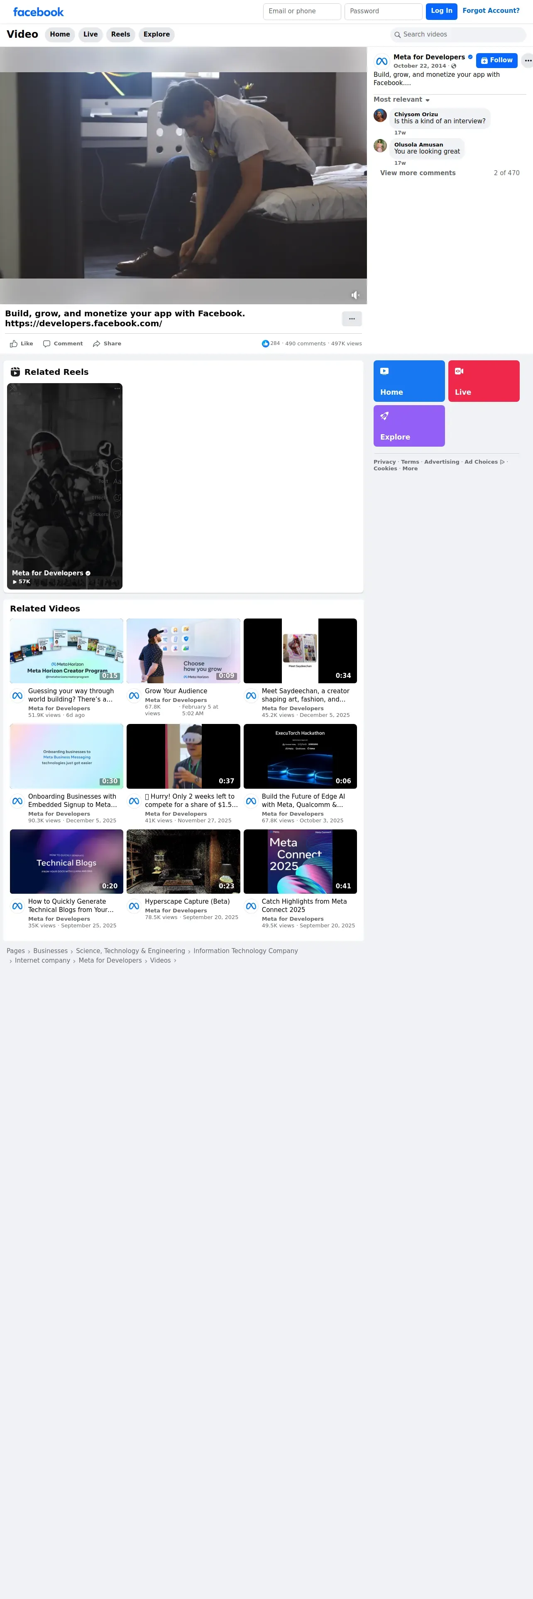This screenshot has height=1599, width=533.
Task: Click Olusola Amusan's profile picture
Action: pos(380,146)
